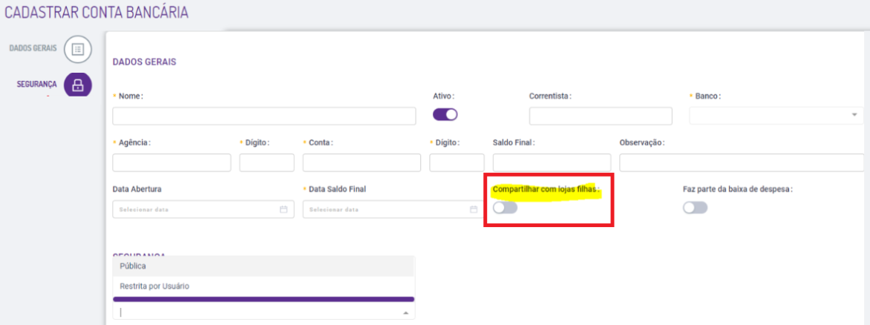
Task: Focus the Correntista text field
Action: tap(601, 116)
